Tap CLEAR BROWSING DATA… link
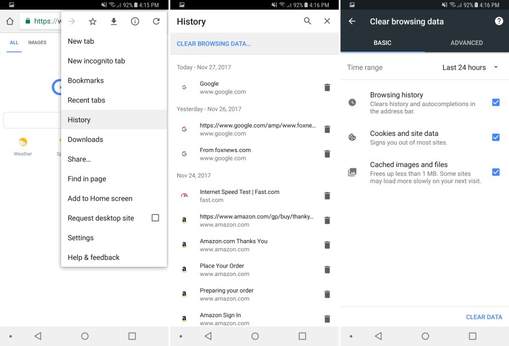The height and width of the screenshot is (346, 509). click(x=214, y=44)
